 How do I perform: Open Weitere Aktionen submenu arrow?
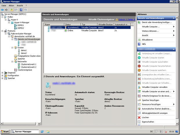click(174, 31)
